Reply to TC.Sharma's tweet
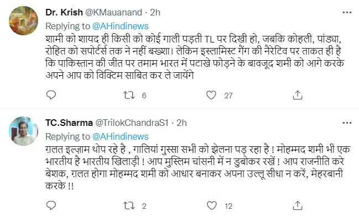The width and height of the screenshot is (359, 217). [51, 205]
